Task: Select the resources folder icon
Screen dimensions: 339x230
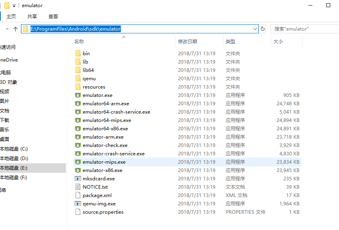Action: (x=78, y=87)
